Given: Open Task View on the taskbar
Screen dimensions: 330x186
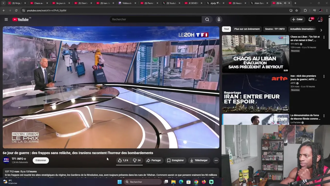Looking at the screenshot, I should coord(166,182).
